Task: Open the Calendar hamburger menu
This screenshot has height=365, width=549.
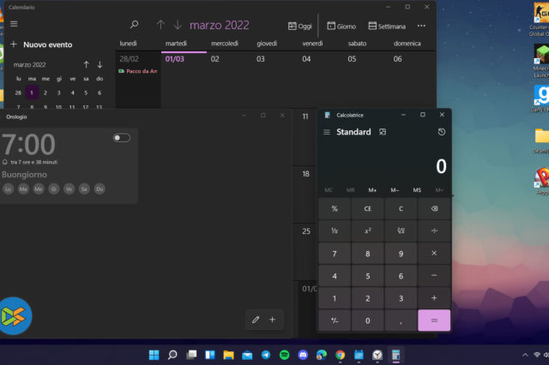Action: point(14,24)
